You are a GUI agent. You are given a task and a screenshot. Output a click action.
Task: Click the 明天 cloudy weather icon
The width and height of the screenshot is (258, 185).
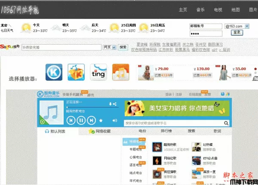(x=55, y=28)
